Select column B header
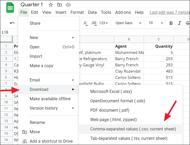The height and width of the screenshot is (145, 190). [x=129, y=39]
